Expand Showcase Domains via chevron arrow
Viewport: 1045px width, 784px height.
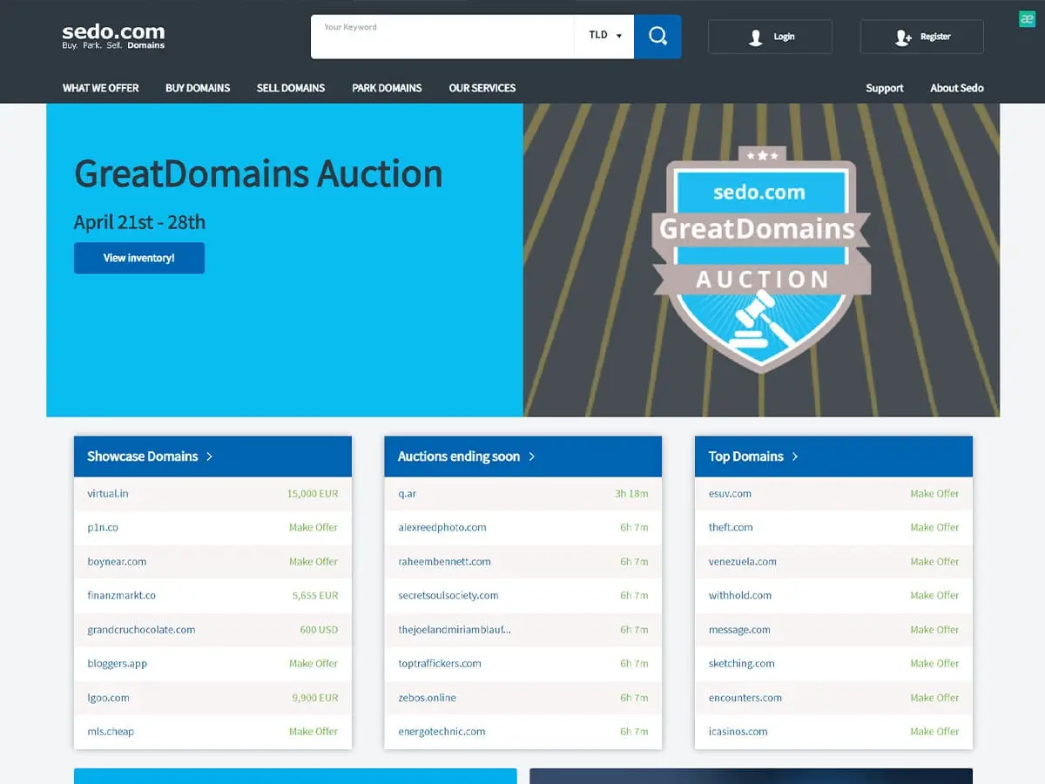[x=209, y=456]
